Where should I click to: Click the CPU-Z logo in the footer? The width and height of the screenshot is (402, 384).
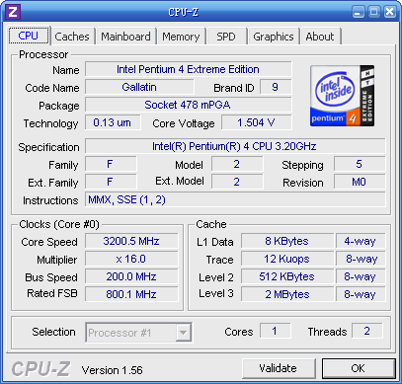pyautogui.click(x=40, y=369)
